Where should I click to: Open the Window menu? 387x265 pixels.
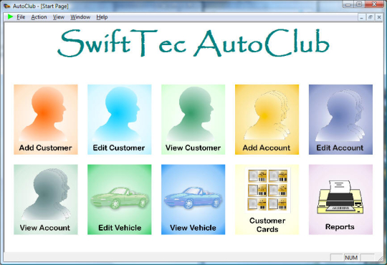pos(80,17)
